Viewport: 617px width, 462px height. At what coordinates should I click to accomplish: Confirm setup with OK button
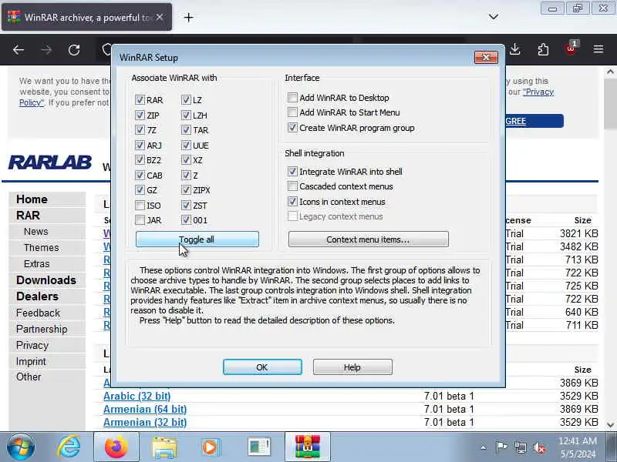click(x=262, y=367)
